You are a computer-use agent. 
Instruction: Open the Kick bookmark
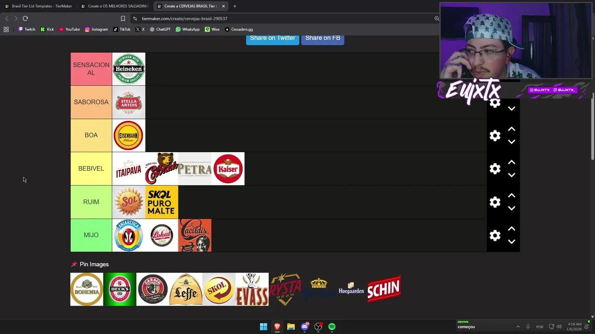(x=47, y=29)
